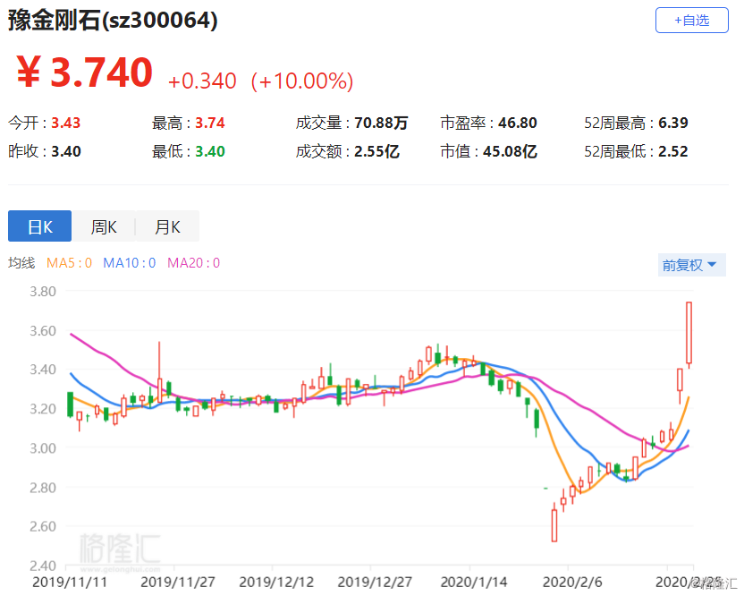Click the dropdown arrow next to 前复权
This screenshot has width=744, height=596.
(711, 265)
